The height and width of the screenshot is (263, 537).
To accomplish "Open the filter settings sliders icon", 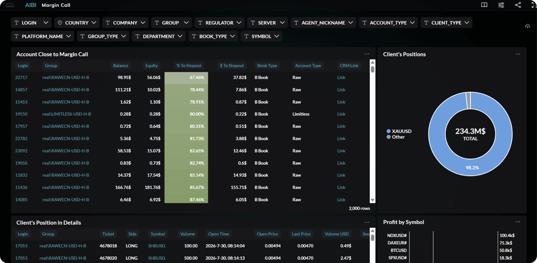I will tap(501, 5).
